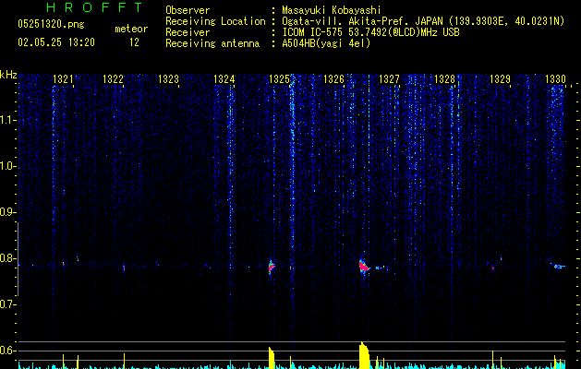Click the Receiving Location label
The image size is (581, 369).
215,21
